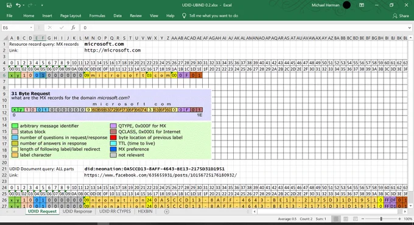Select all cells with corner button
Screen dimensions: 414x225
(5, 38)
